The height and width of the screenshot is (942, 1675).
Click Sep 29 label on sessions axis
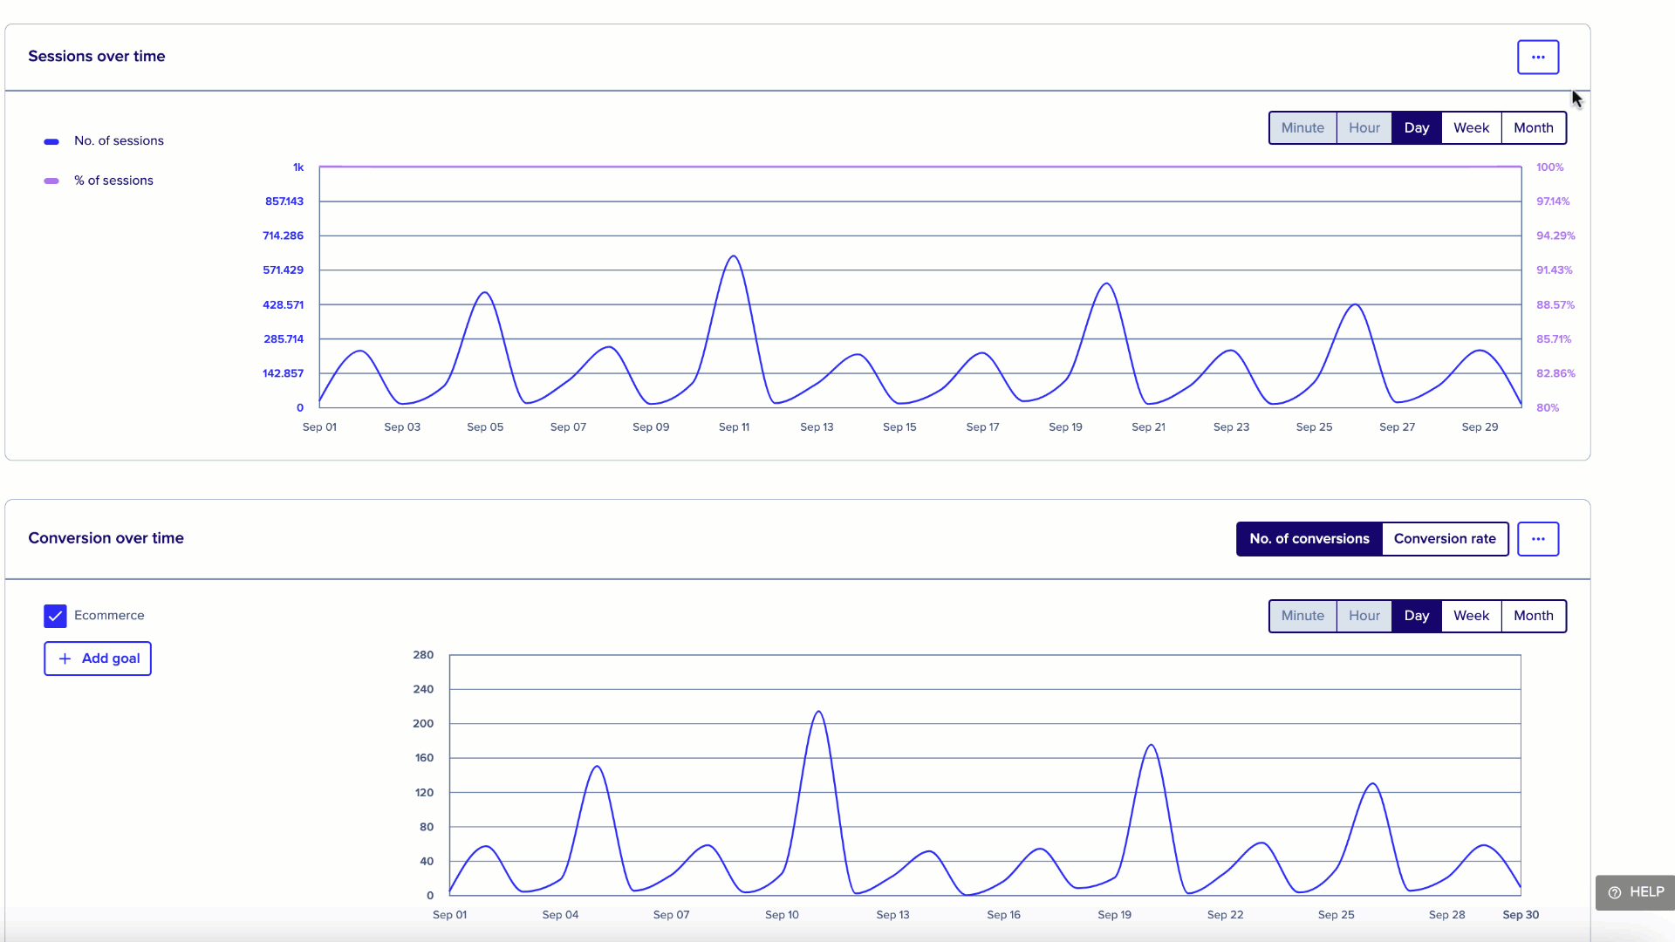pos(1480,427)
